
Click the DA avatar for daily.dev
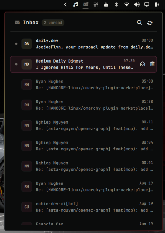click(x=27, y=44)
